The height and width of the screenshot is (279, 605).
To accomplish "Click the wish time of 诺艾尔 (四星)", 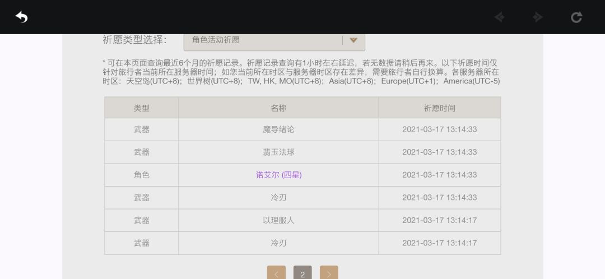I will coord(440,175).
